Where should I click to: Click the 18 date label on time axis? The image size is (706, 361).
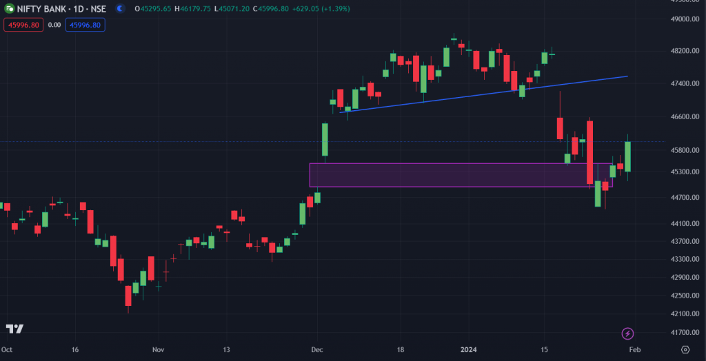pyautogui.click(x=401, y=349)
